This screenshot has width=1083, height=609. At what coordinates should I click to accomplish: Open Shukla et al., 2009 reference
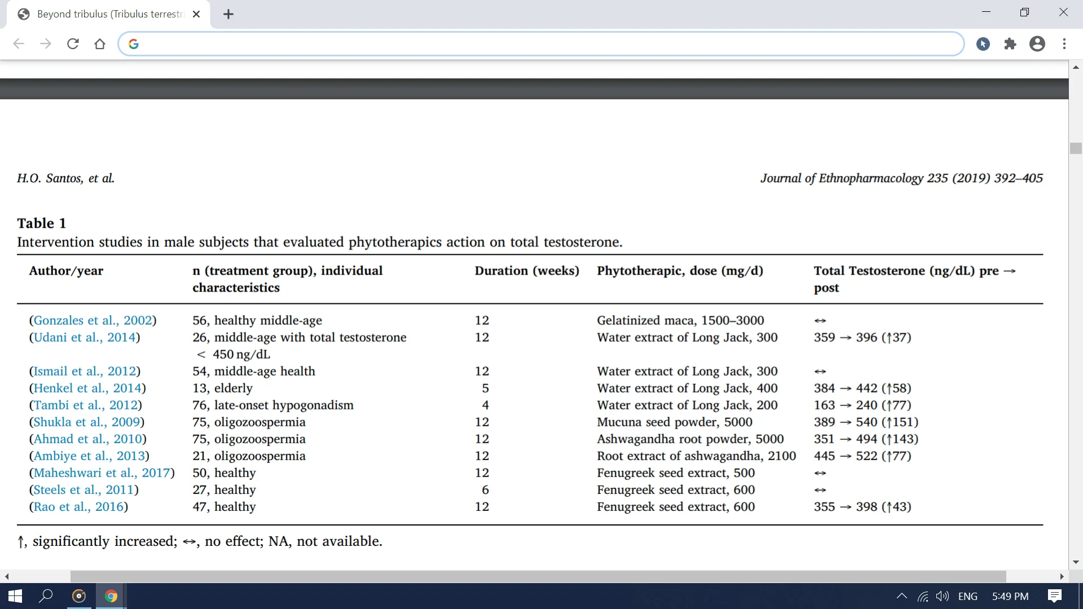click(x=87, y=422)
